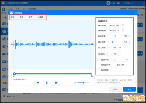Image resolution: width=146 pixels, height=103 pixels.
Task: Click the 结束时间 input field
Action: point(114,30)
